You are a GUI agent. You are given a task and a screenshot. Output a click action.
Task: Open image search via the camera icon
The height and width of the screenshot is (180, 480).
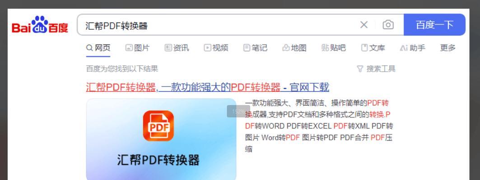point(388,25)
